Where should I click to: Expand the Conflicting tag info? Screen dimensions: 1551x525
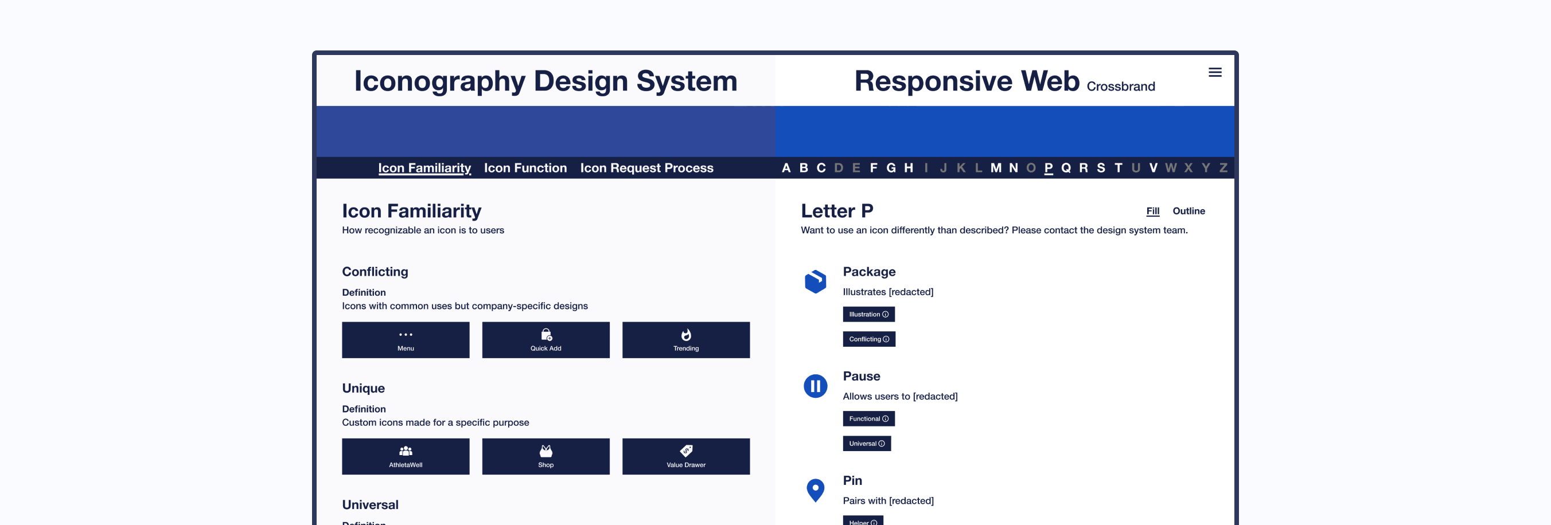pos(869,339)
